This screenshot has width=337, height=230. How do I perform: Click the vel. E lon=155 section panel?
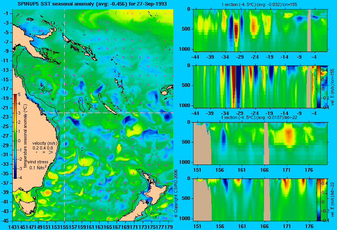coord(255,86)
